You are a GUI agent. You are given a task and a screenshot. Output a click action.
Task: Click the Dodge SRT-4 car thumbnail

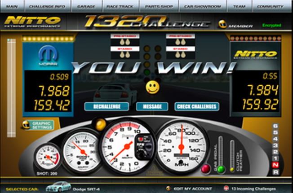(x=58, y=186)
